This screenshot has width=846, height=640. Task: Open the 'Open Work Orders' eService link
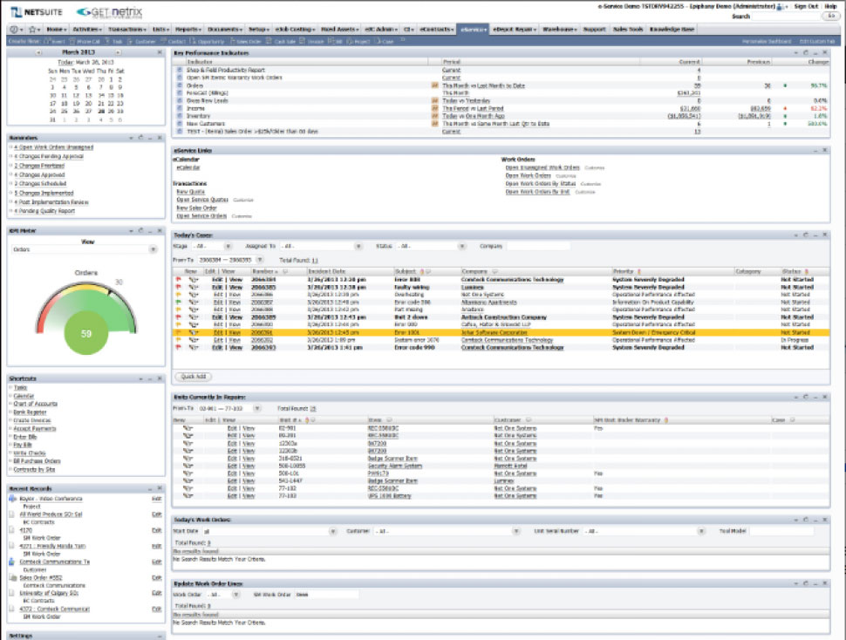(x=528, y=176)
